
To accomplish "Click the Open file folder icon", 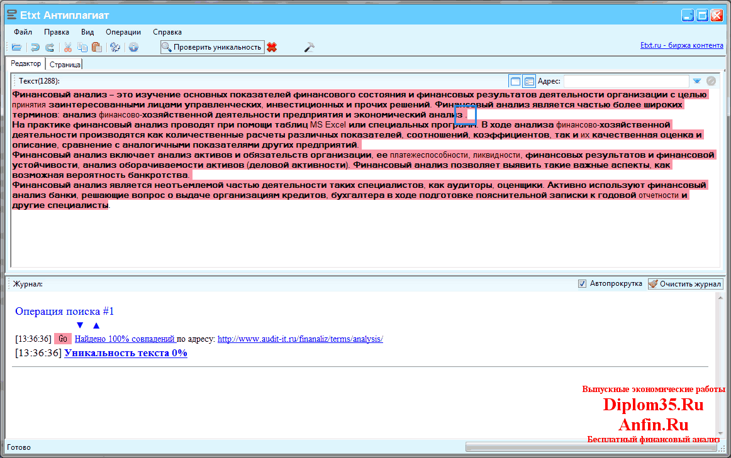I will (x=17, y=47).
